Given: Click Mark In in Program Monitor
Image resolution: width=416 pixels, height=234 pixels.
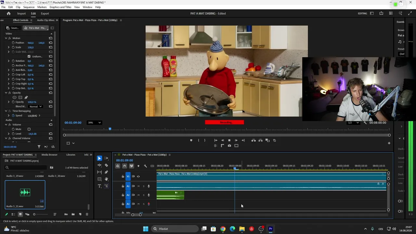Looking at the screenshot, I should pyautogui.click(x=198, y=140).
